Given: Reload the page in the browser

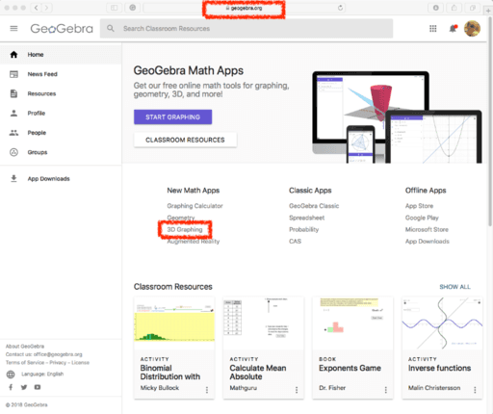Looking at the screenshot, I should (x=340, y=8).
